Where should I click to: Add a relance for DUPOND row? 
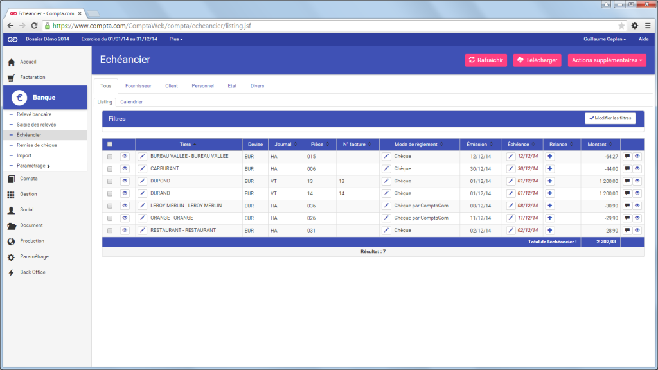550,181
